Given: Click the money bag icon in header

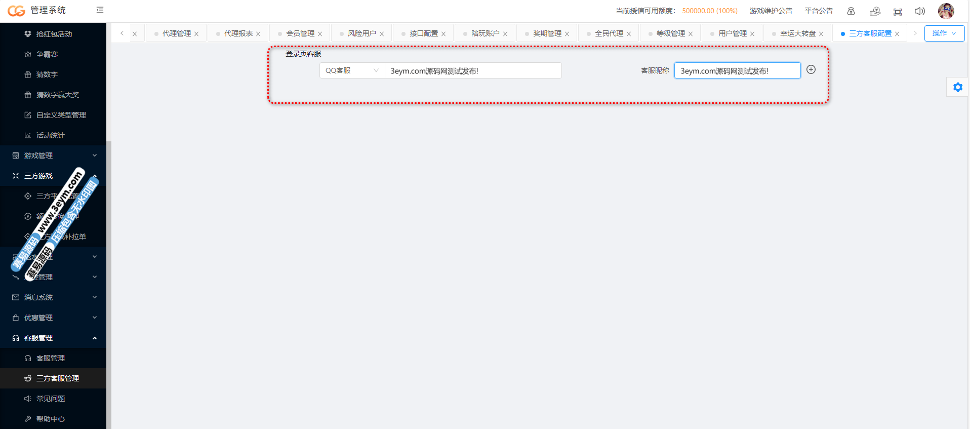Looking at the screenshot, I should point(851,11).
